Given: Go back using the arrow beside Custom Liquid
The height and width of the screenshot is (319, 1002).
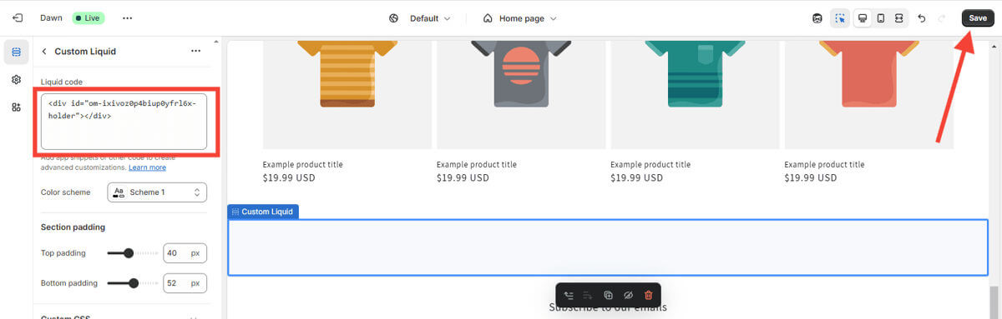Looking at the screenshot, I should click(x=44, y=51).
